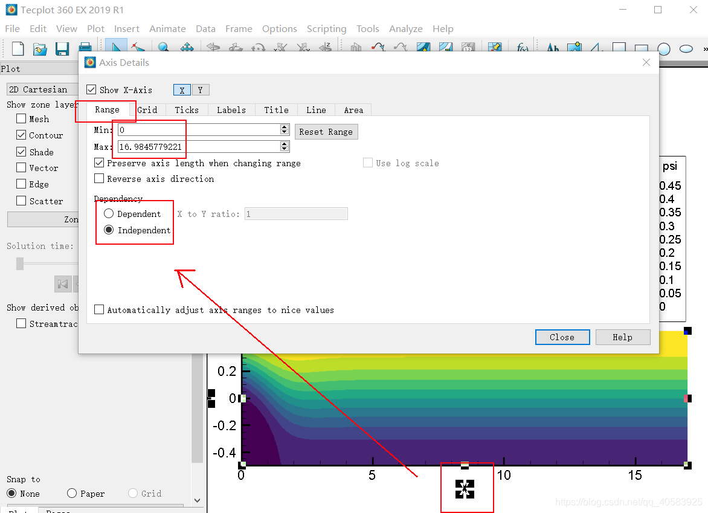The height and width of the screenshot is (513, 708).
Task: Activate the Selector arrow tool
Action: (x=116, y=45)
